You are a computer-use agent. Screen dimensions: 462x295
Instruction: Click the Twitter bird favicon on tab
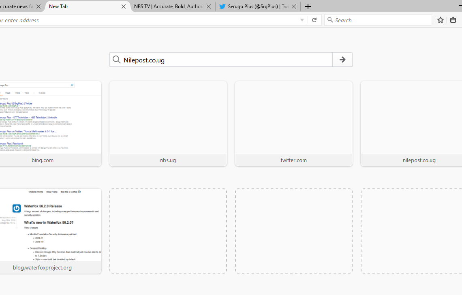coord(222,6)
